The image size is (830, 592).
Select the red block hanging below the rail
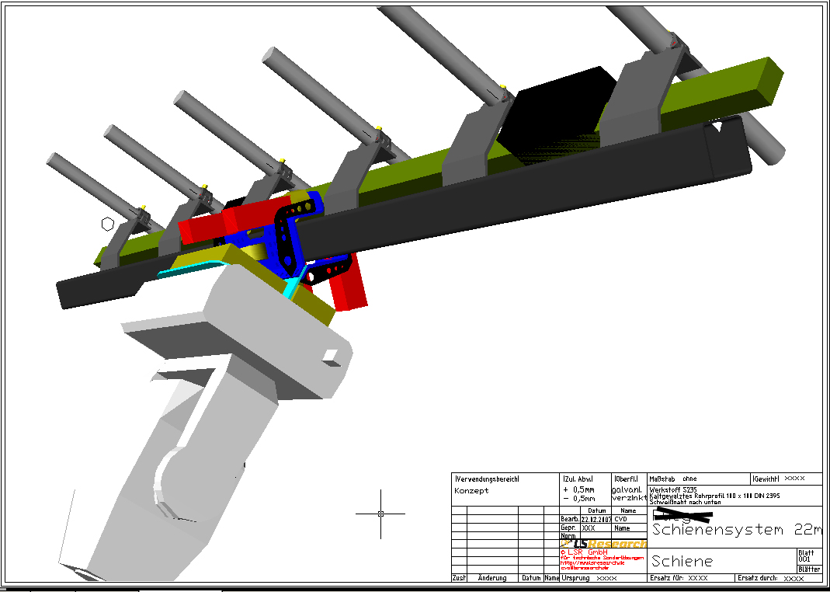pos(347,286)
